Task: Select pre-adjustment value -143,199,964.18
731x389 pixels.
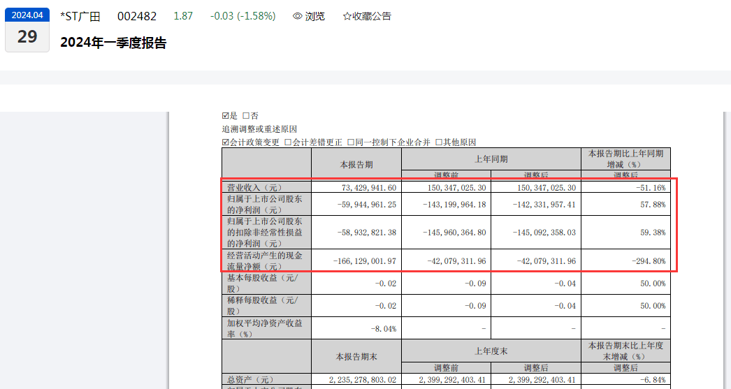Action: (454, 205)
